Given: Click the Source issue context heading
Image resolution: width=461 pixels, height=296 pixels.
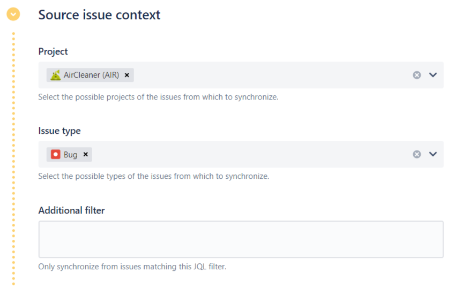Looking at the screenshot, I should pos(99,14).
